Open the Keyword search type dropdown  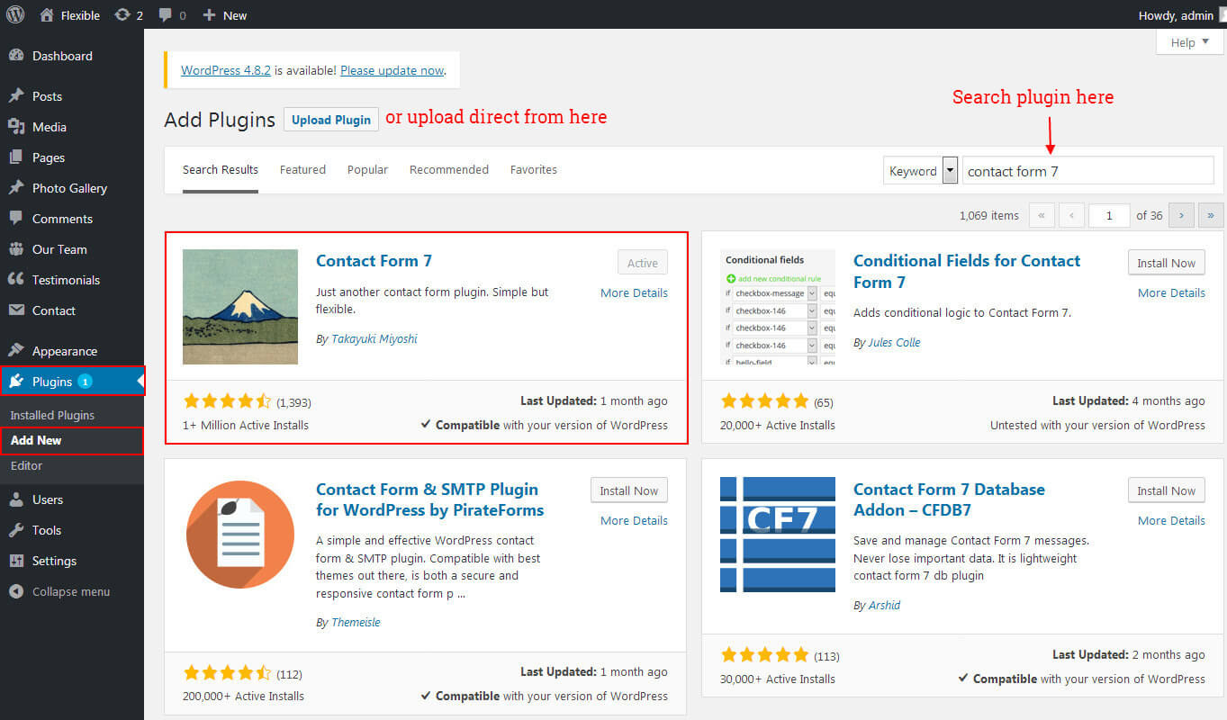click(x=920, y=170)
